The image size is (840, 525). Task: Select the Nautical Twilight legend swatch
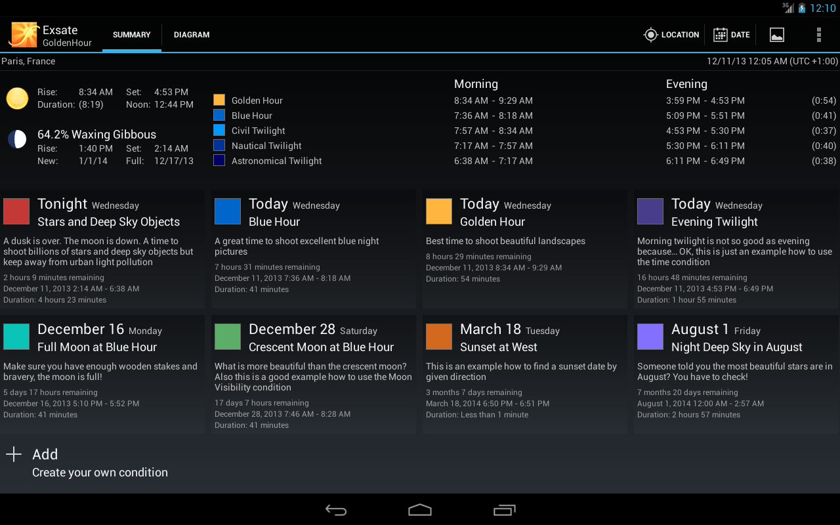[219, 145]
